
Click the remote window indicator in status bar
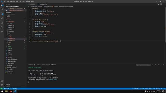pyautogui.click(x=1, y=89)
